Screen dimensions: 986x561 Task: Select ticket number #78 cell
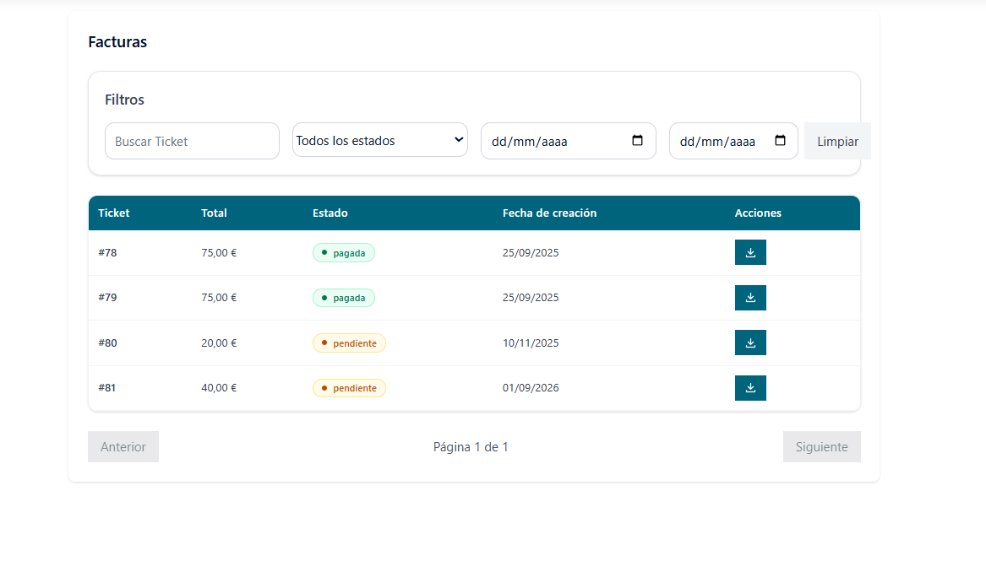[107, 253]
